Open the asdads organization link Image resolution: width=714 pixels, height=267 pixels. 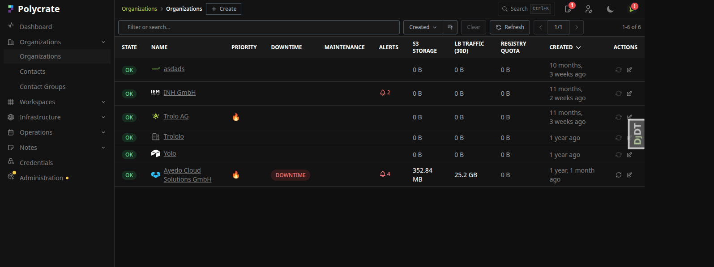174,69
